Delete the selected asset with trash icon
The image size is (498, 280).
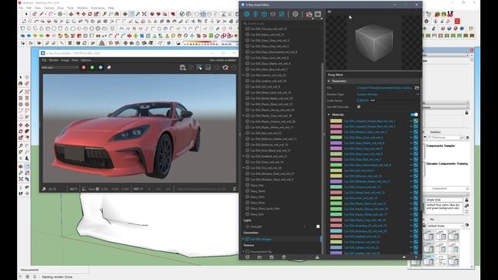coord(284,257)
